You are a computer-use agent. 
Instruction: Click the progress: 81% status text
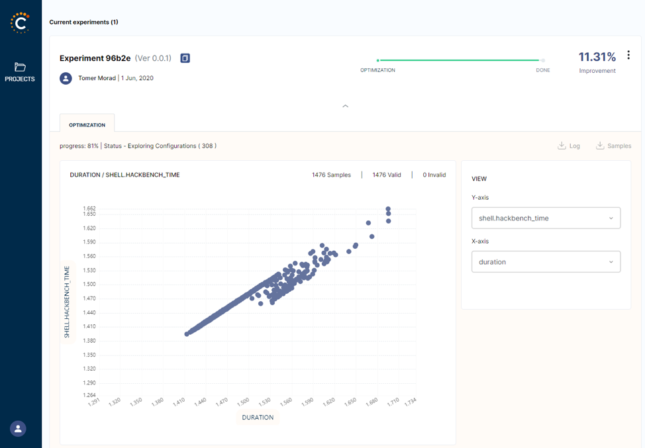[79, 146]
